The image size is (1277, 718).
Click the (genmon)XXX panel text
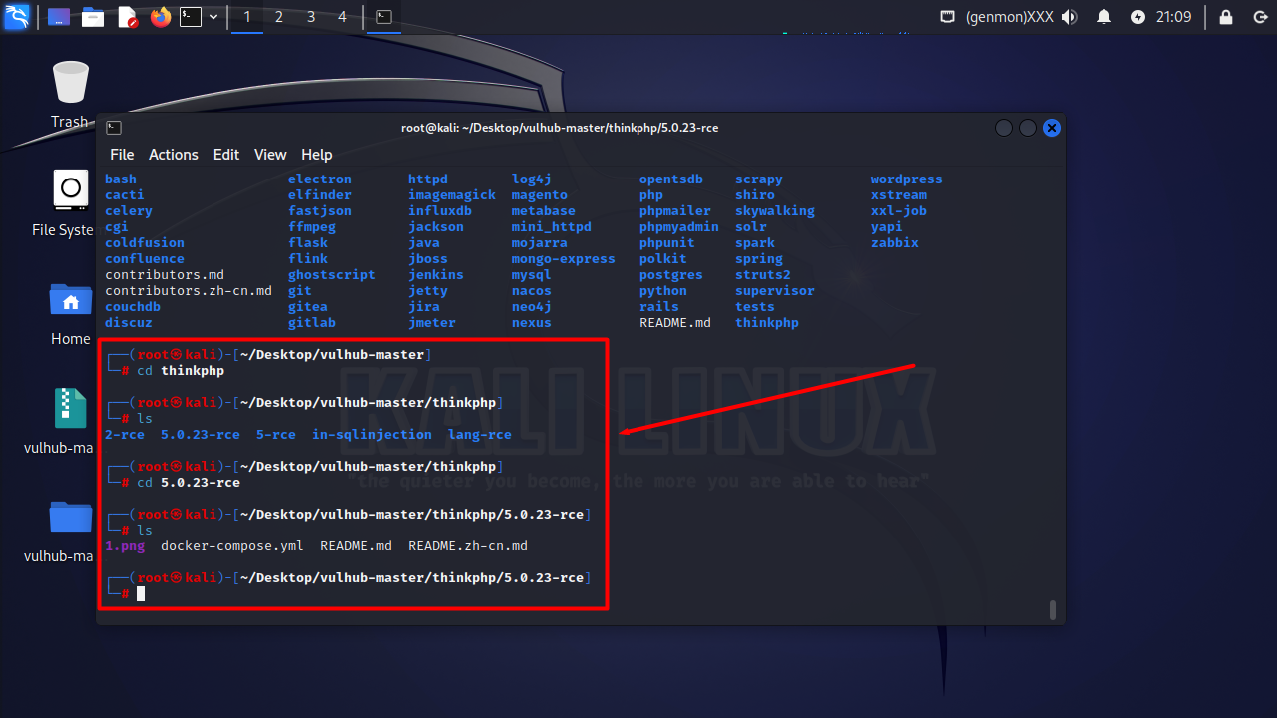point(1009,17)
